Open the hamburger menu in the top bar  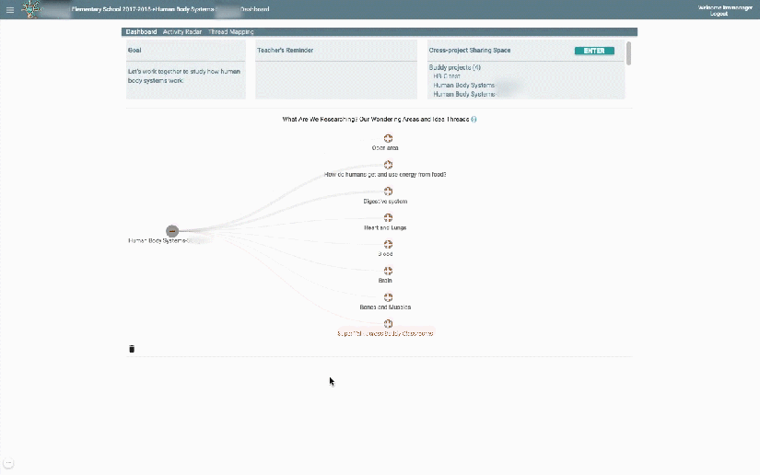[10, 10]
